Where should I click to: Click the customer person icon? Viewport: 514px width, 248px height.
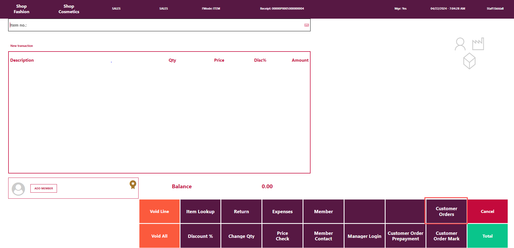tap(460, 44)
